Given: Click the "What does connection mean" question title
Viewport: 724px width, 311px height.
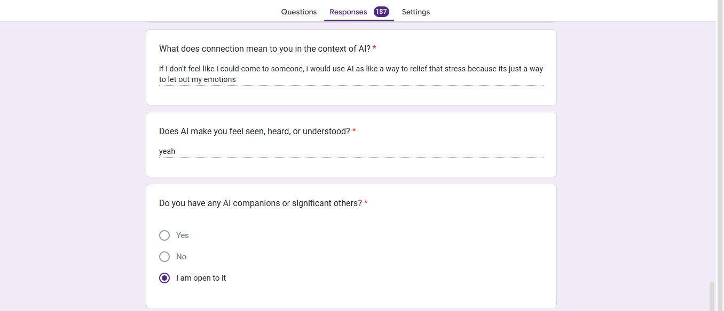Looking at the screenshot, I should pos(264,49).
